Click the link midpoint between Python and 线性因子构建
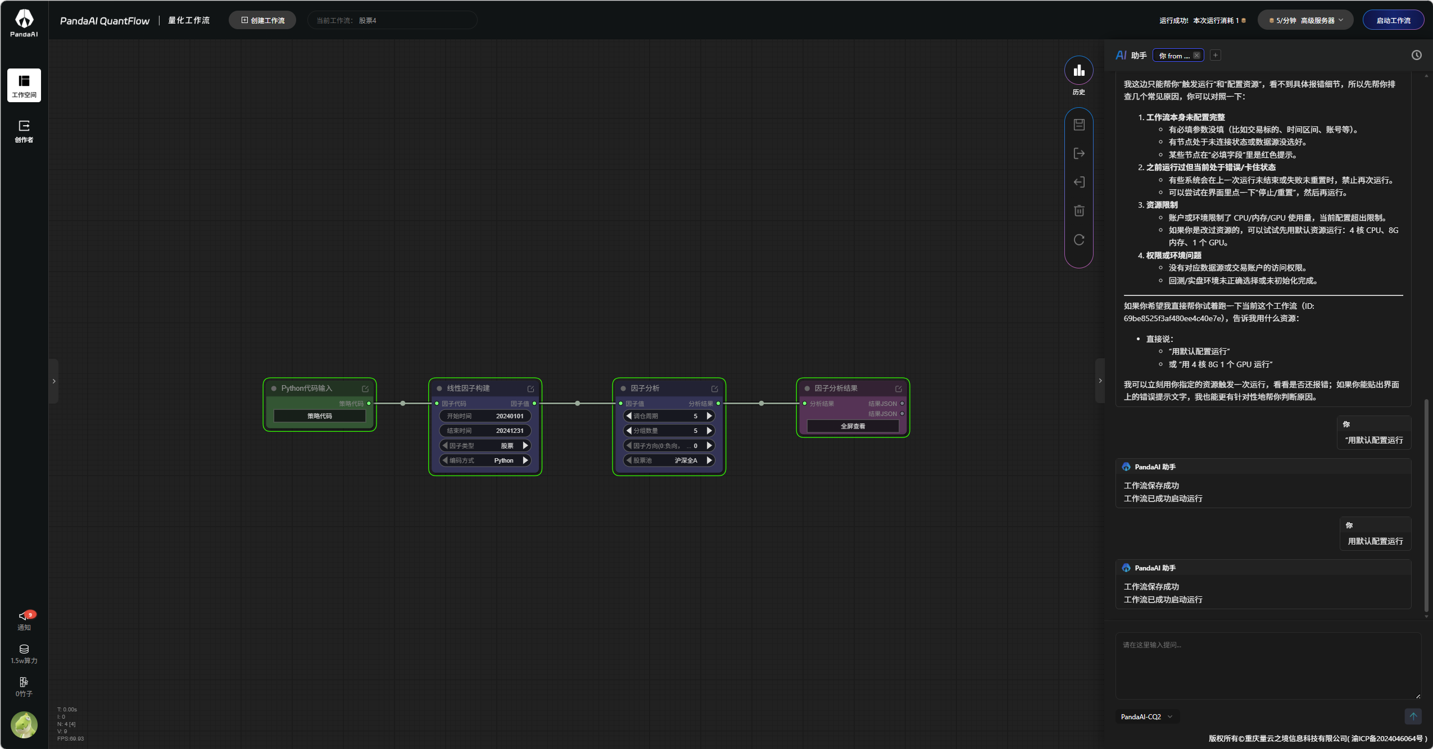 pyautogui.click(x=402, y=404)
